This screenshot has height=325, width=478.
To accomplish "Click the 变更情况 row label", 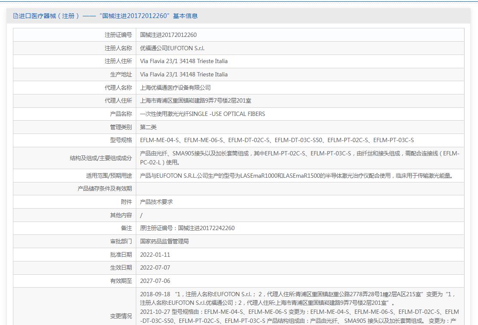I will click(x=121, y=316).
